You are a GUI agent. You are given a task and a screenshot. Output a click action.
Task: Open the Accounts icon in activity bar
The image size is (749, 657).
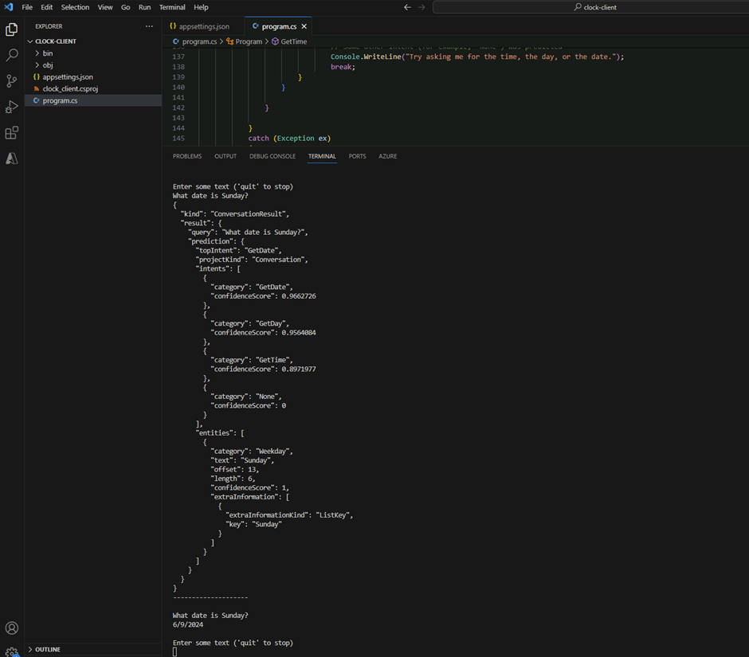pyautogui.click(x=12, y=628)
